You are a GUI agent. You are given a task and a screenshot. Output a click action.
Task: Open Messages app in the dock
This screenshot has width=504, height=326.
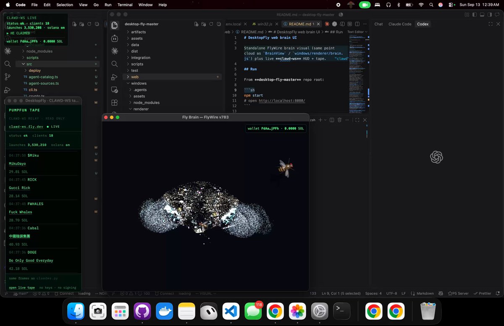(x=253, y=311)
